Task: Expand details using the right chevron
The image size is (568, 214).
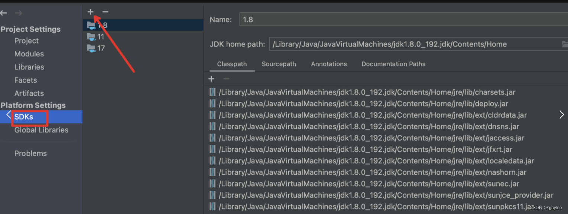Action: pyautogui.click(x=561, y=115)
